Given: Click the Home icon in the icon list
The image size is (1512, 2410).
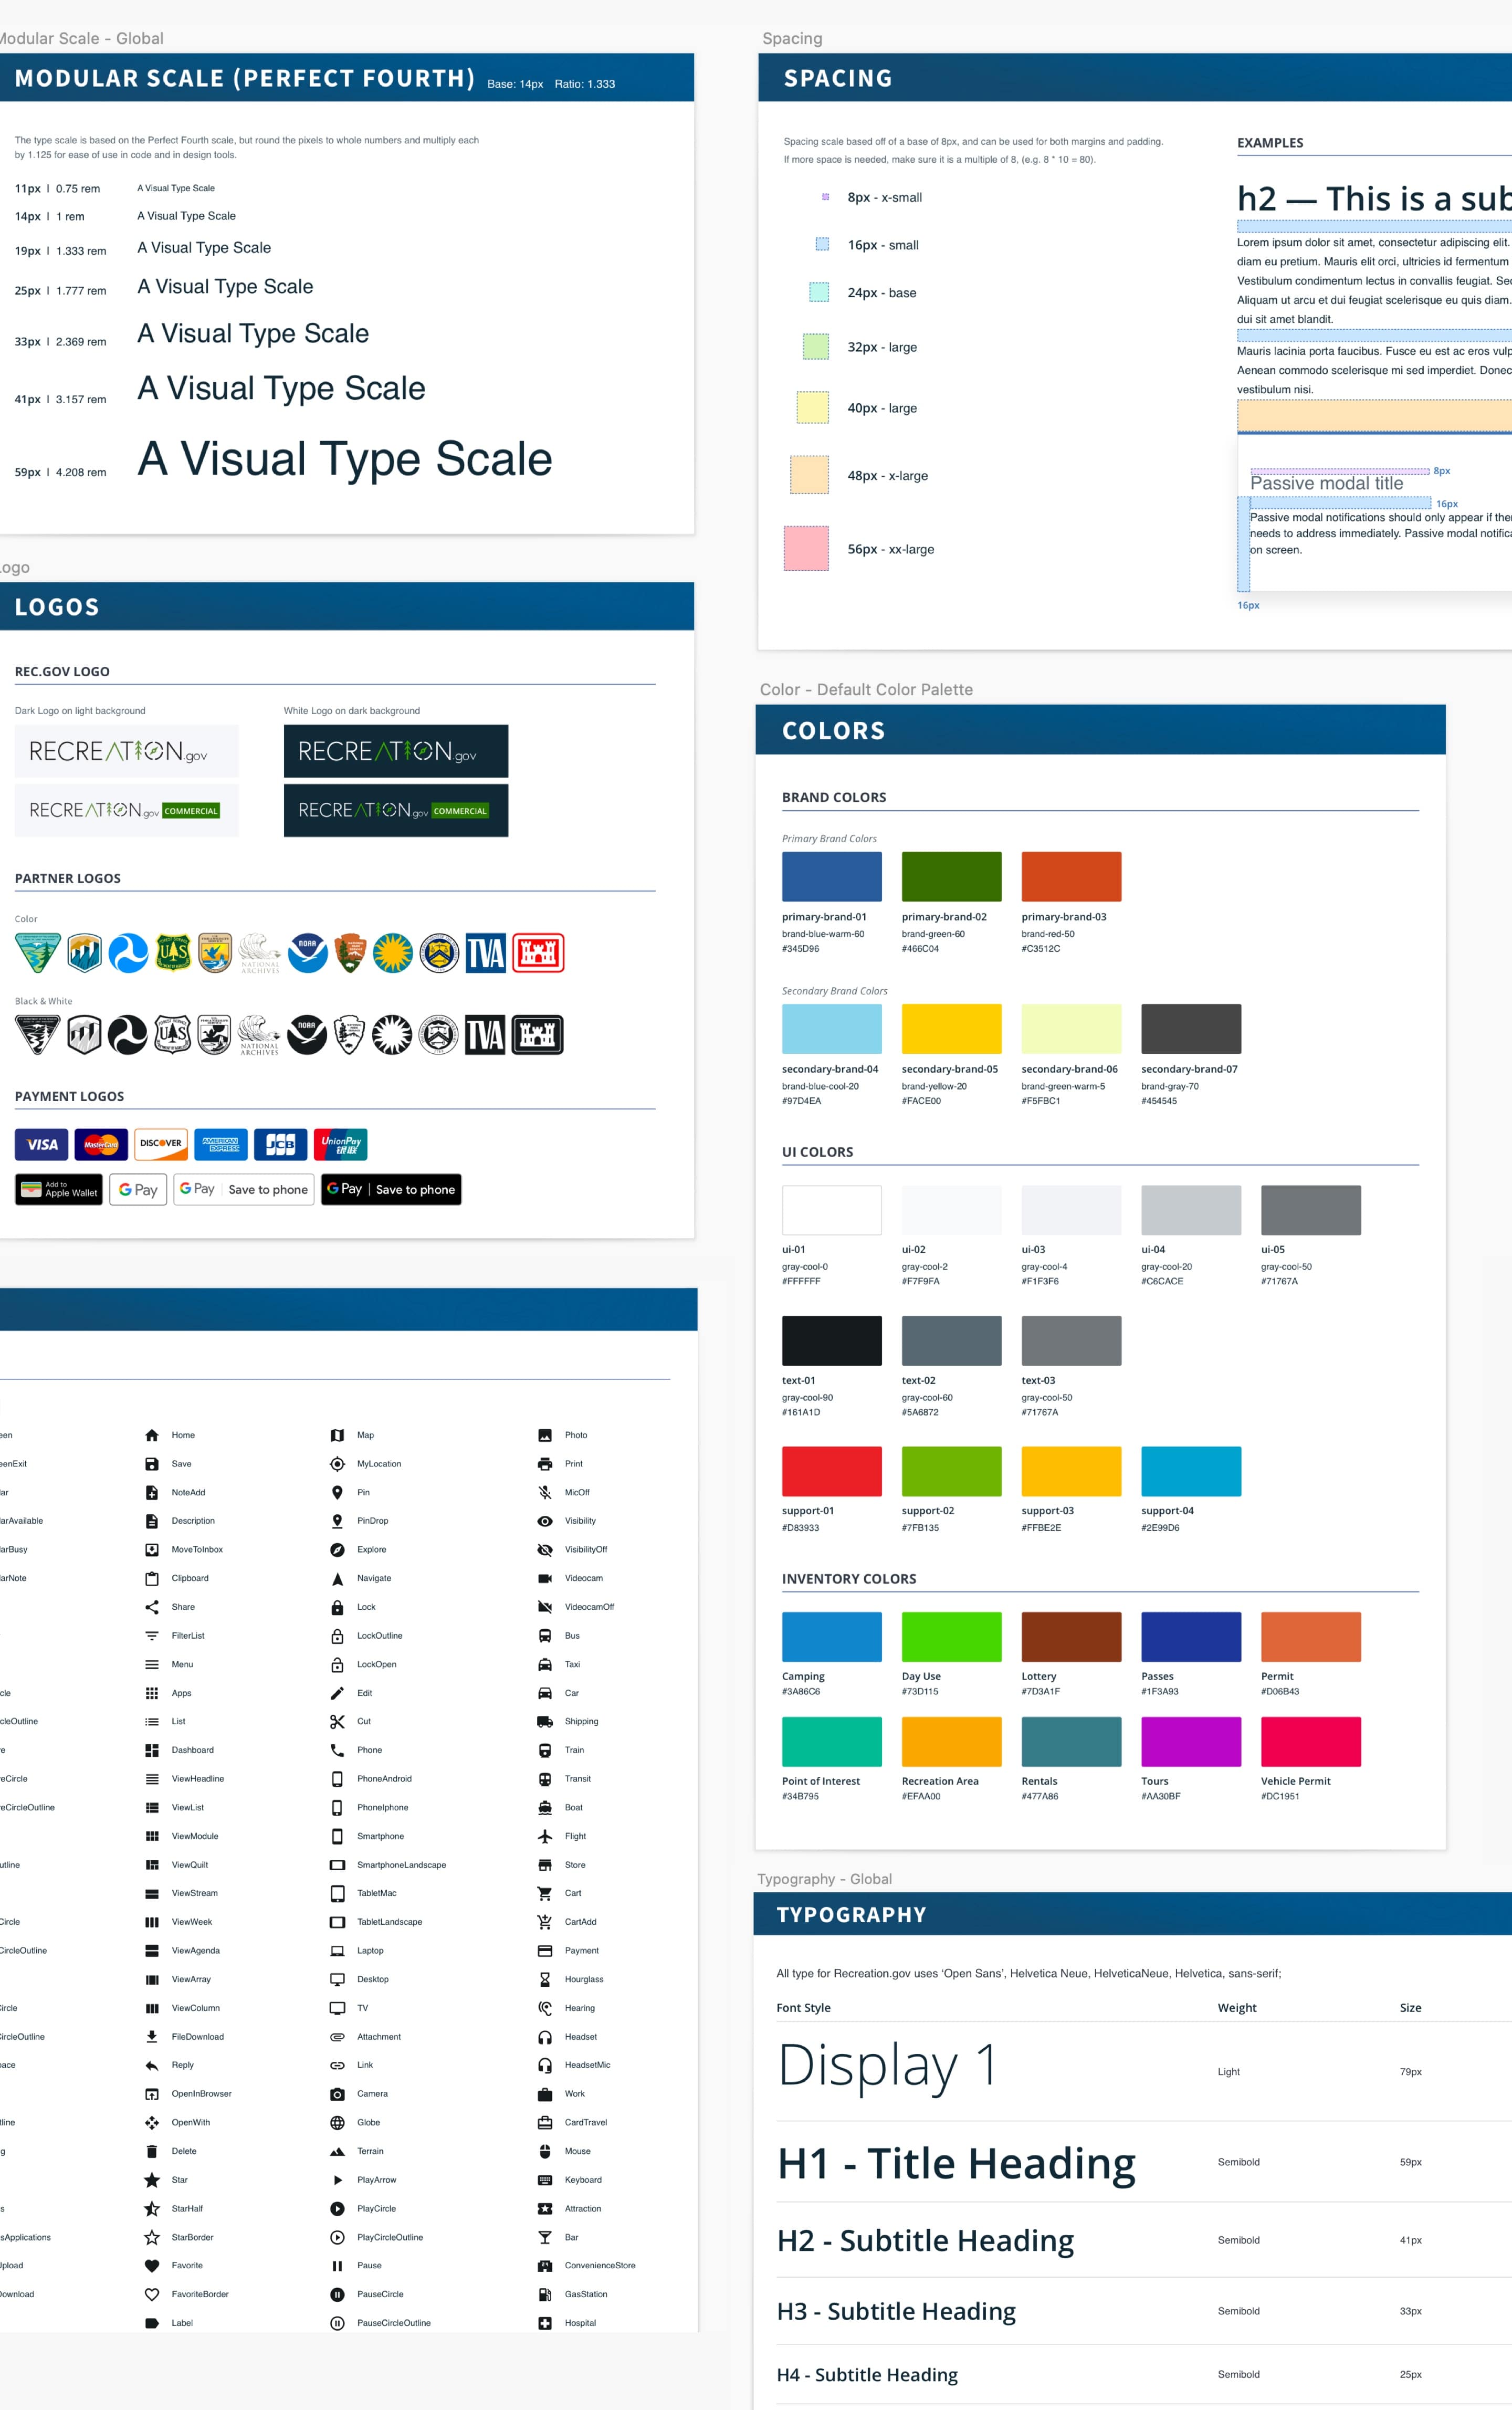Looking at the screenshot, I should point(152,1435).
